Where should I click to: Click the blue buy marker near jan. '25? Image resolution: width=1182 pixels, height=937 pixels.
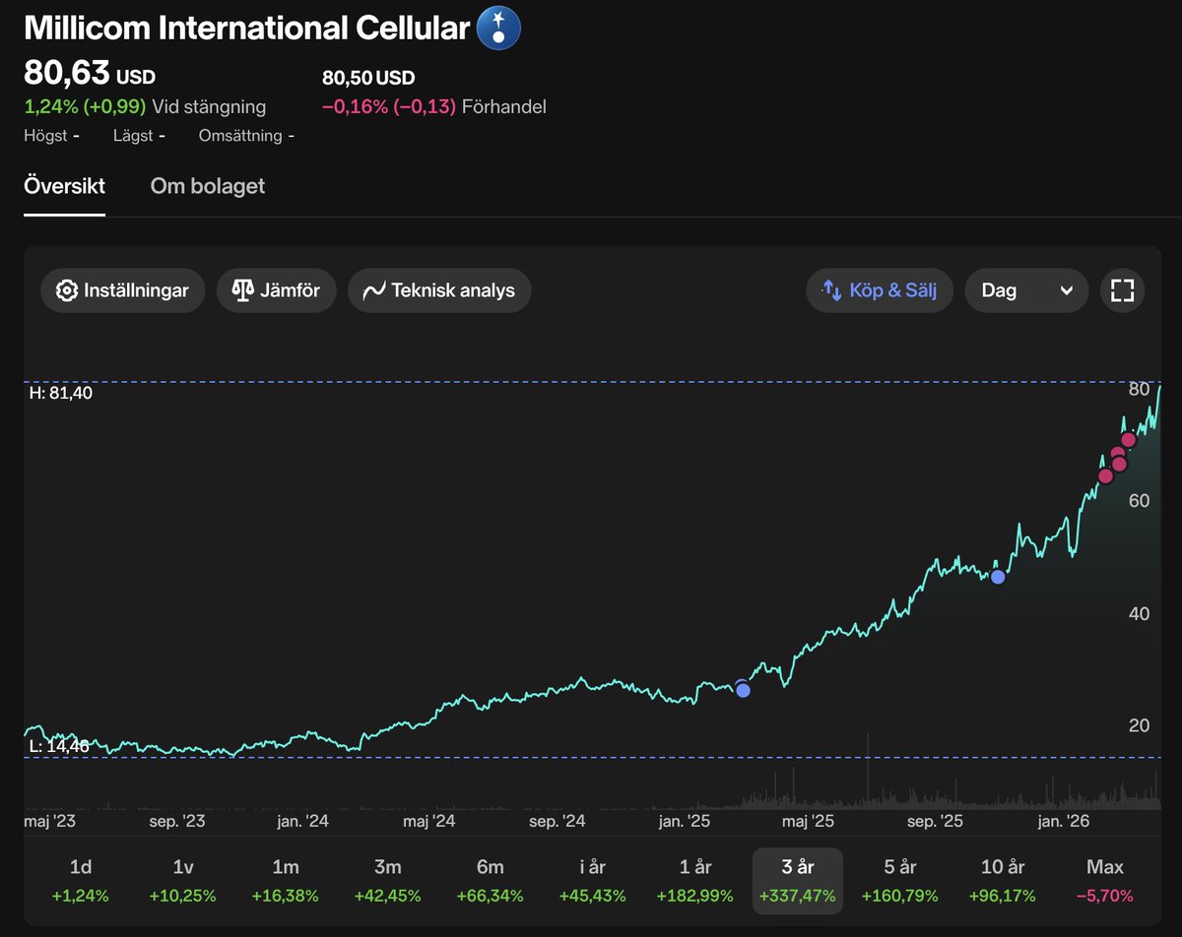coord(743,689)
